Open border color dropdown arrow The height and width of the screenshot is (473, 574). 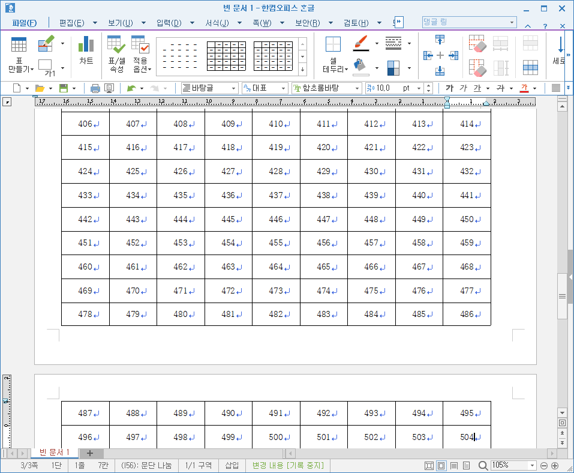[x=377, y=44]
